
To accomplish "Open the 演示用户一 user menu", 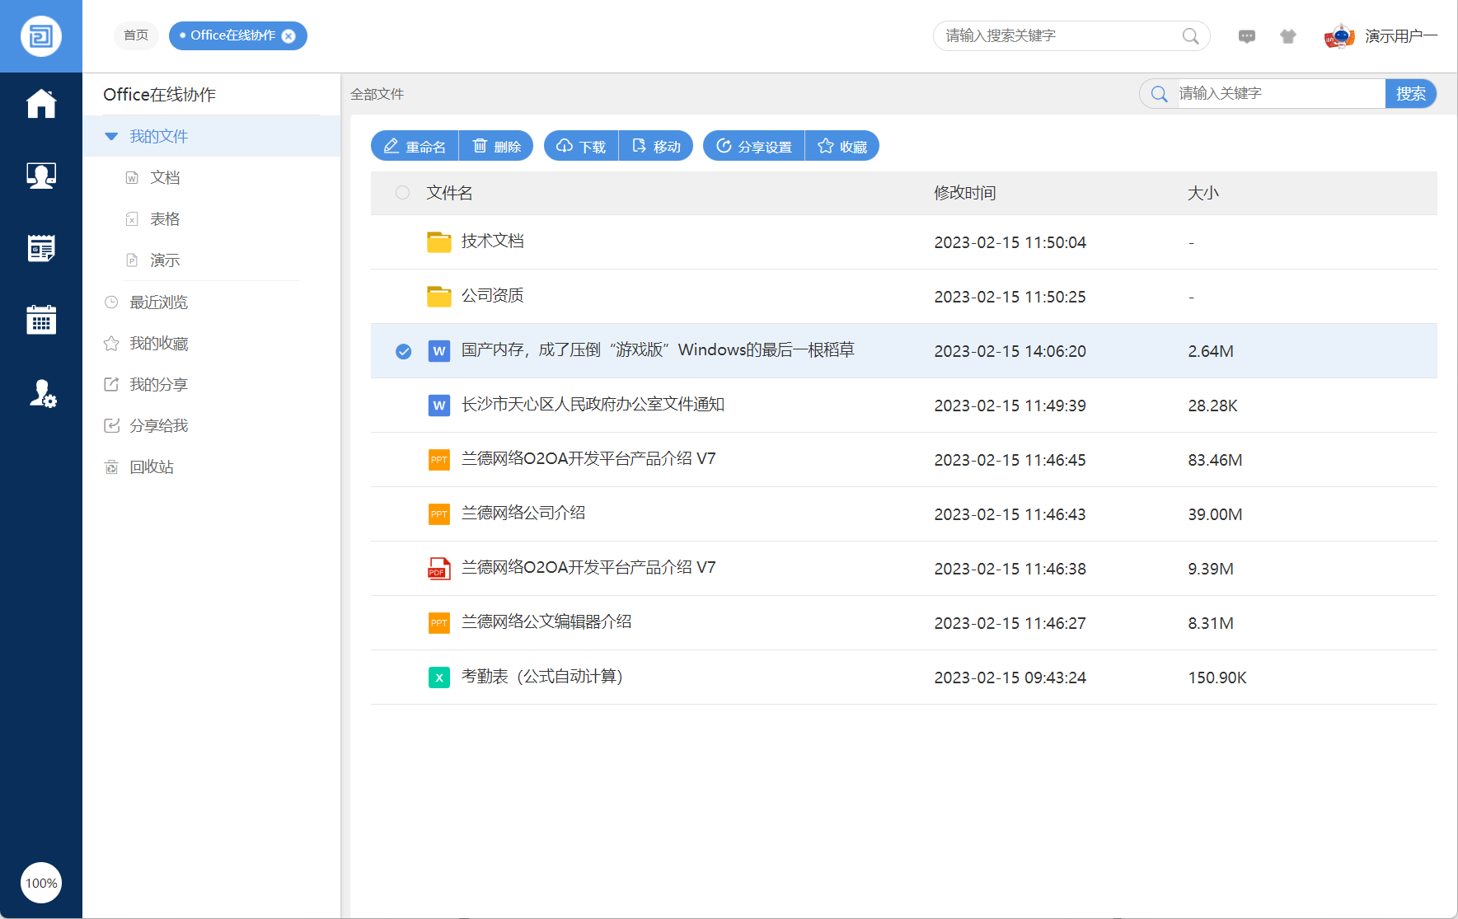I will click(x=1399, y=36).
